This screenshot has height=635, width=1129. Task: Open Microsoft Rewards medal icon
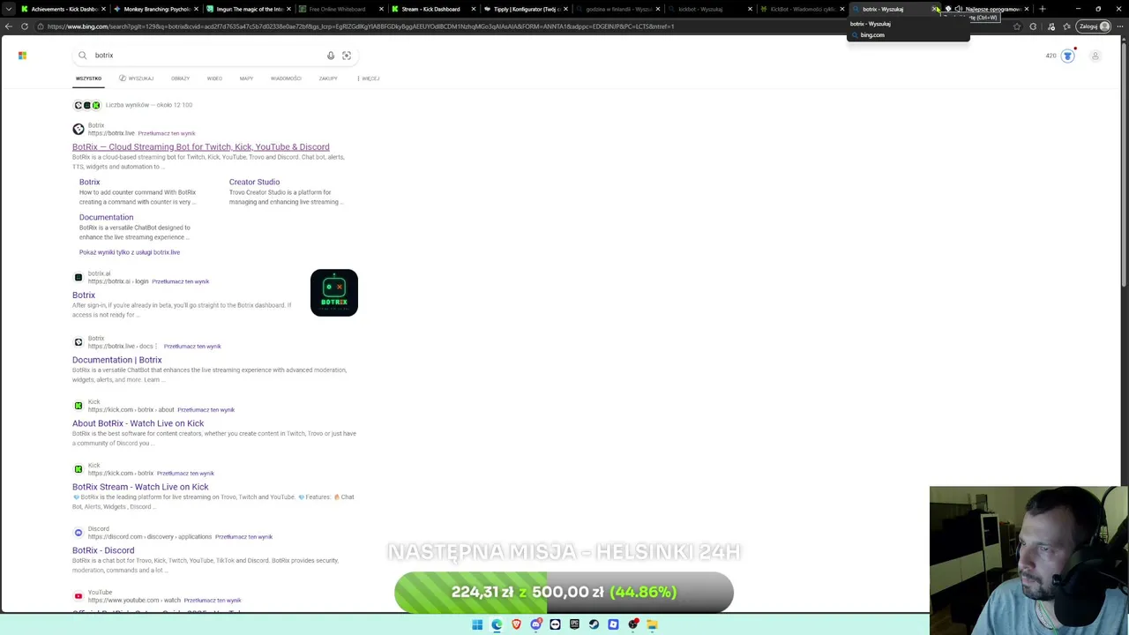point(1067,56)
